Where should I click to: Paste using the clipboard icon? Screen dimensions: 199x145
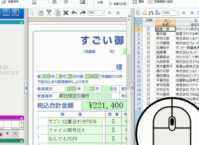57,13
